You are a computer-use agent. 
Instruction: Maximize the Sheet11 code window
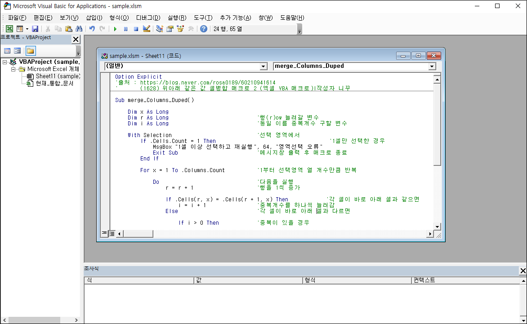pos(419,56)
